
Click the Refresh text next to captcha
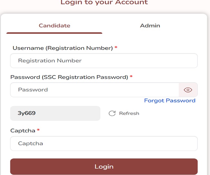point(129,113)
